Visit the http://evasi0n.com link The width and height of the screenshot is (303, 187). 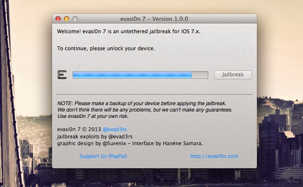pos(214,156)
